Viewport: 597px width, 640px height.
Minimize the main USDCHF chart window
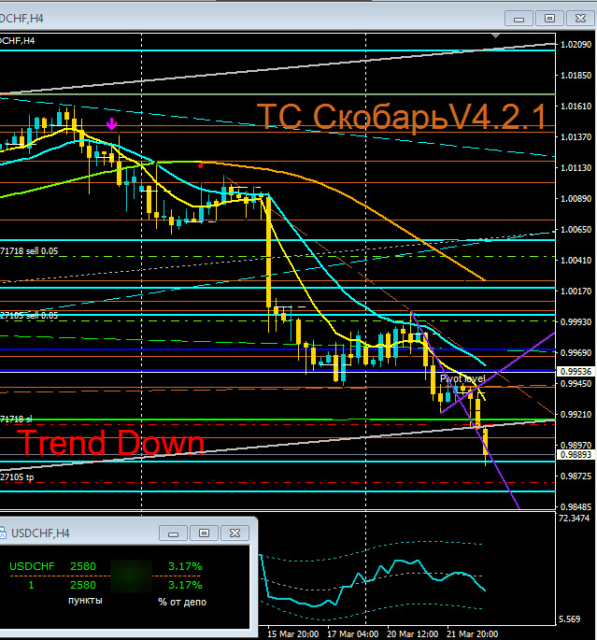coord(519,18)
